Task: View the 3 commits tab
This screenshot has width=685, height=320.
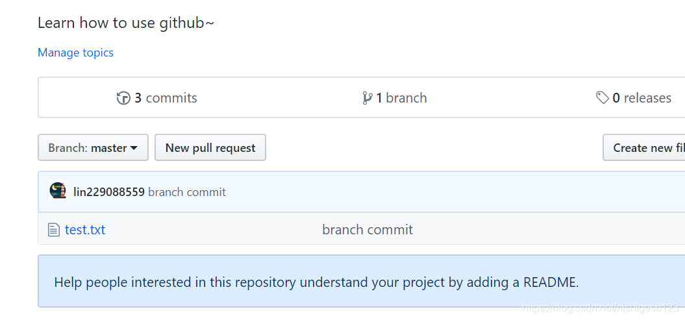Action: 157,98
